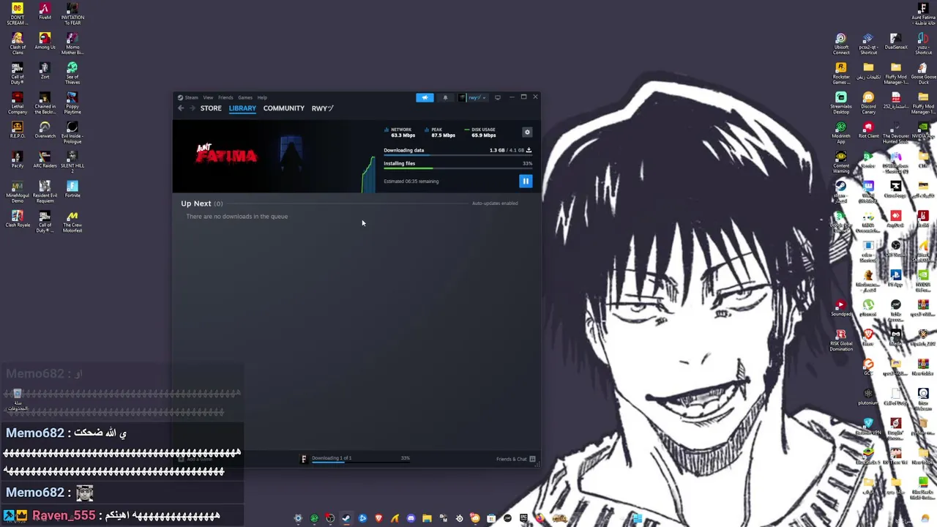
Task: Open R.E.P.O. desktop icon
Action: [17, 130]
